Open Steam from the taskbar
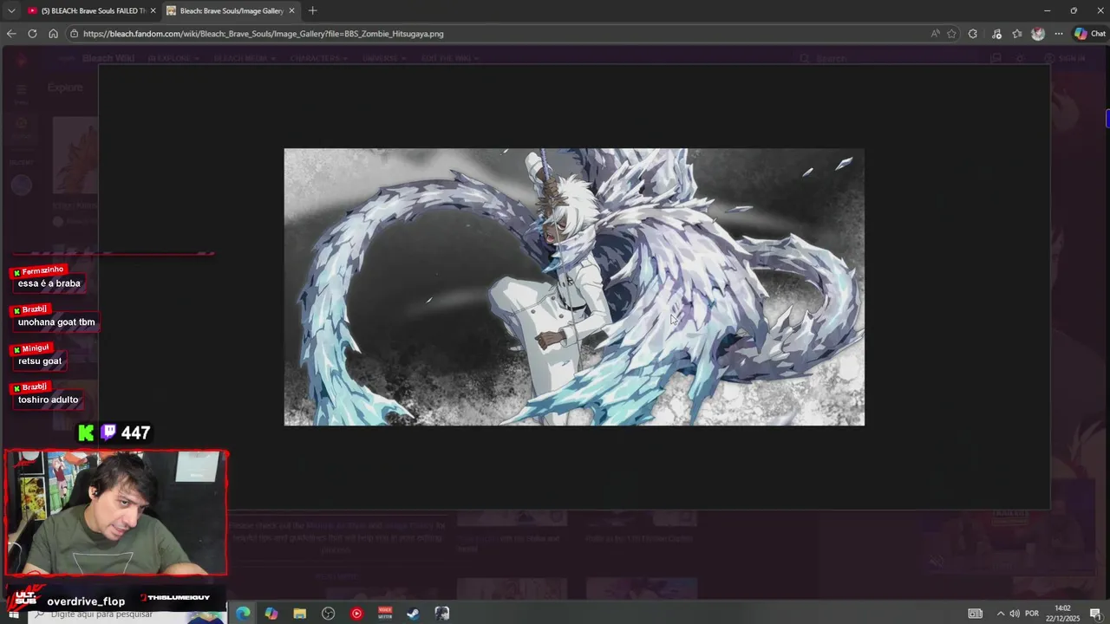The width and height of the screenshot is (1110, 624). (x=413, y=614)
